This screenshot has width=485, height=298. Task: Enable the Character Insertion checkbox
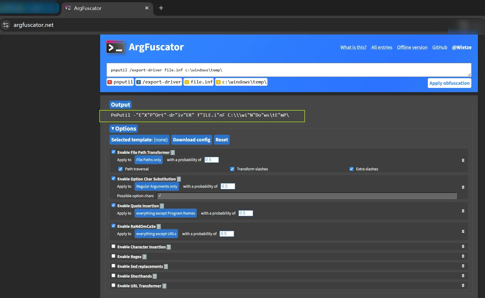click(113, 246)
